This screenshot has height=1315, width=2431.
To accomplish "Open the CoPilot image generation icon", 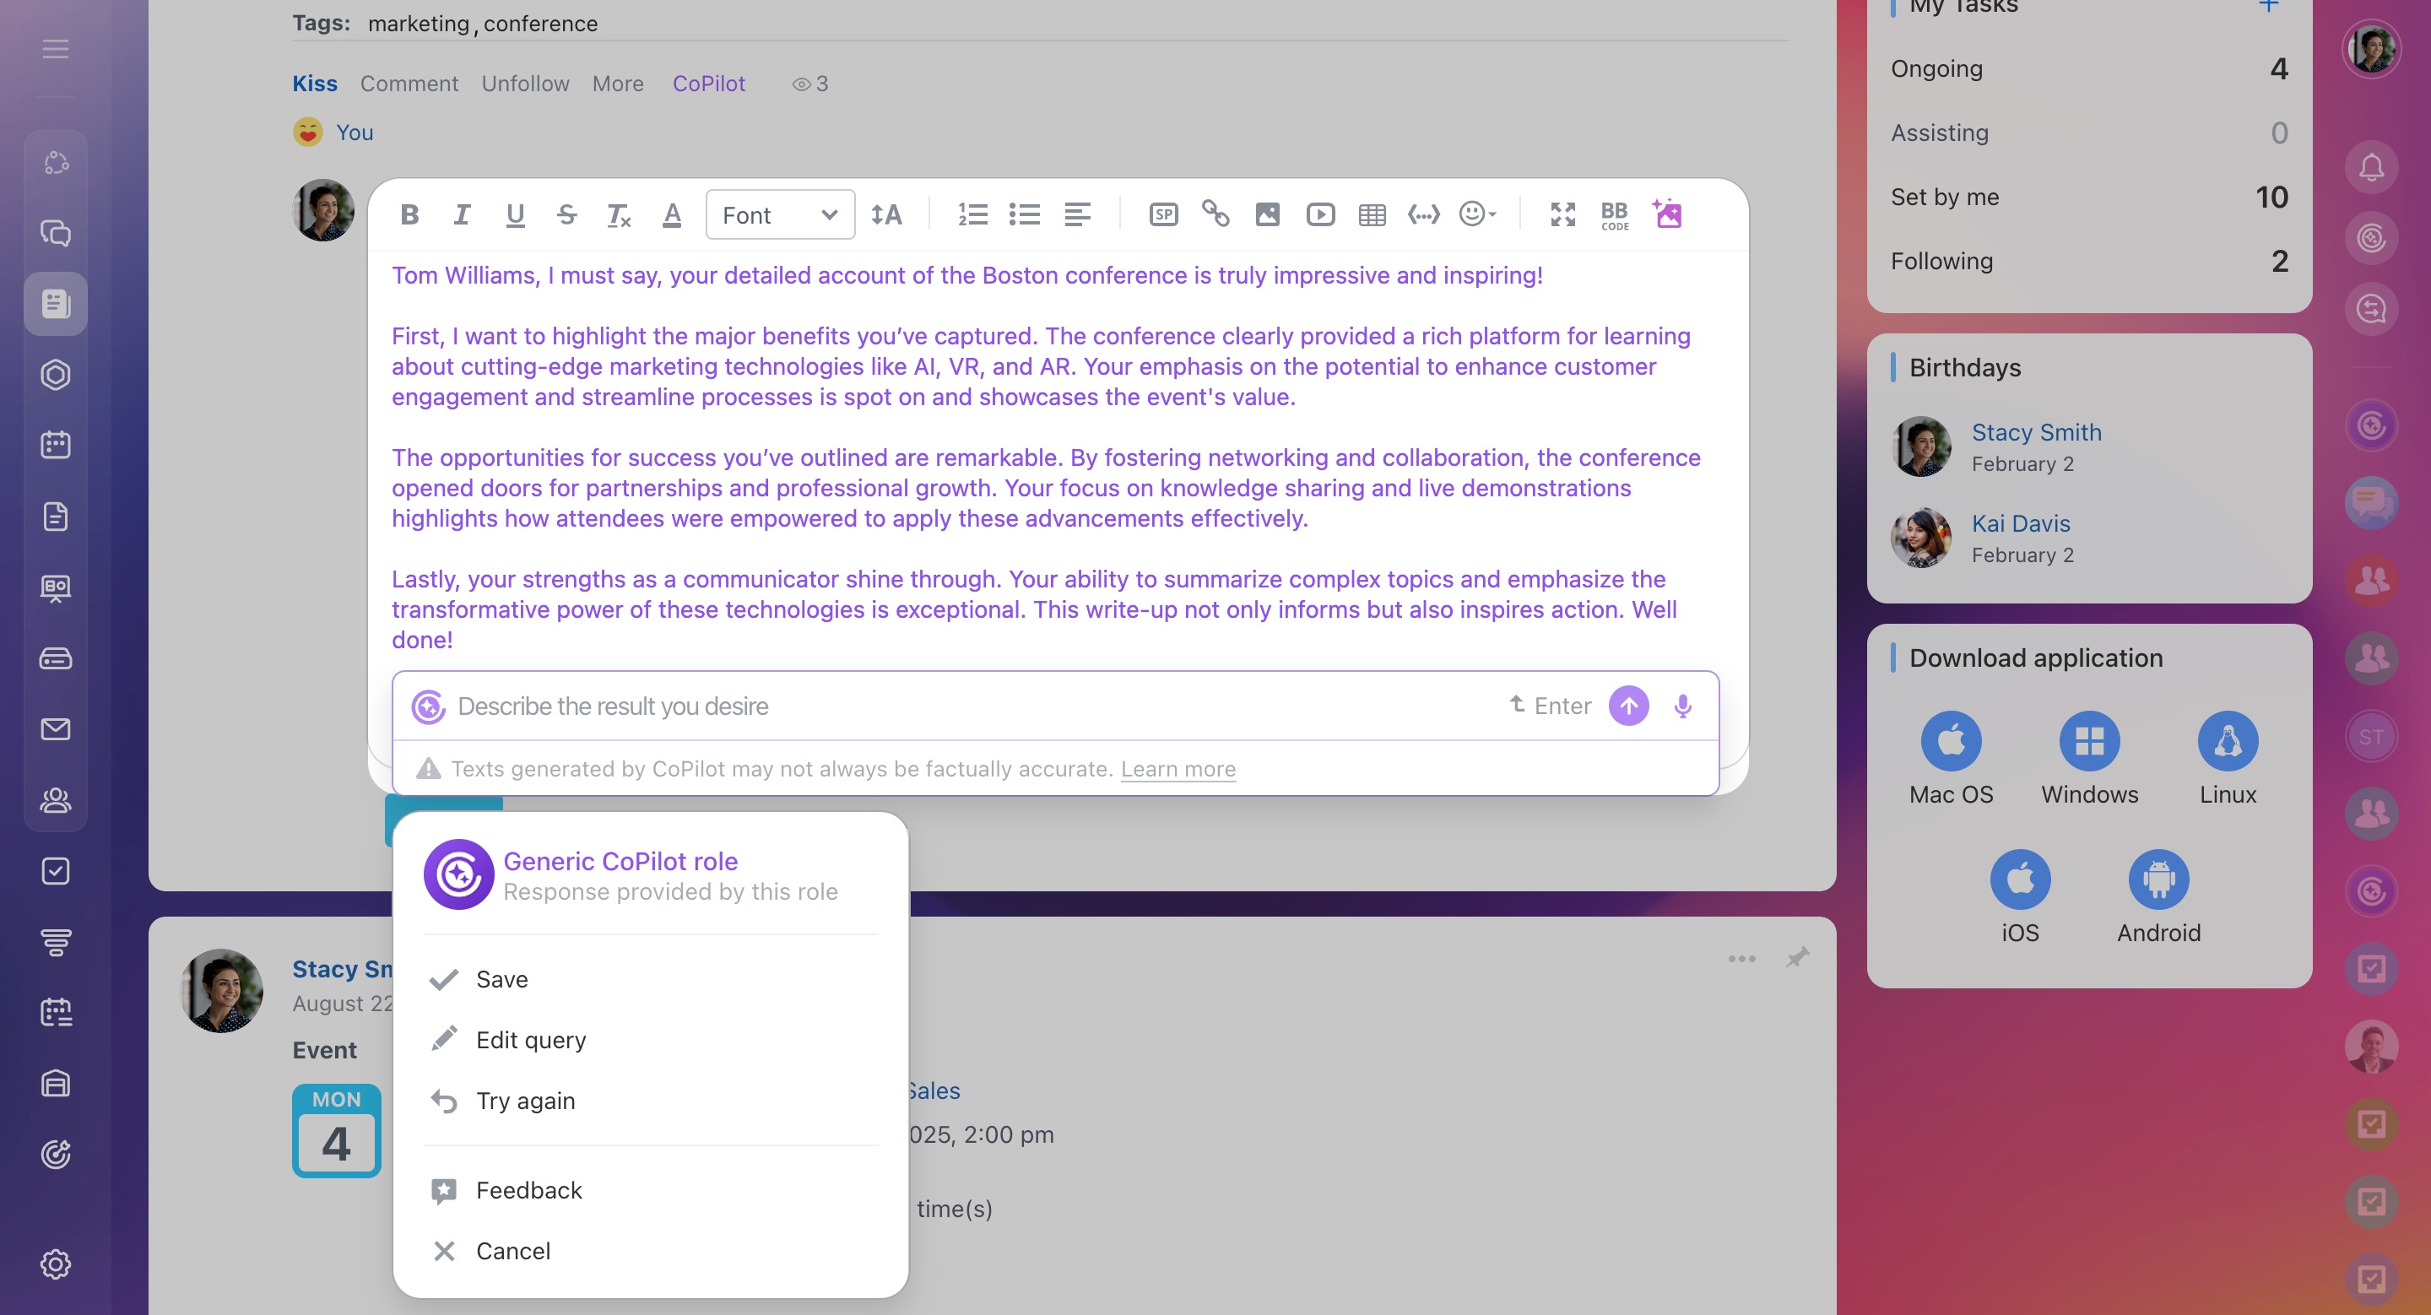I will pos(1666,214).
